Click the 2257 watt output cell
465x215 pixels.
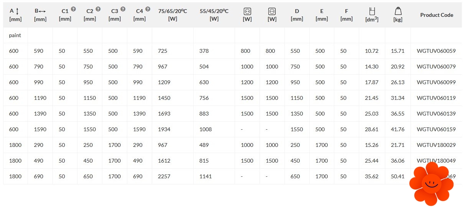pyautogui.click(x=164, y=176)
